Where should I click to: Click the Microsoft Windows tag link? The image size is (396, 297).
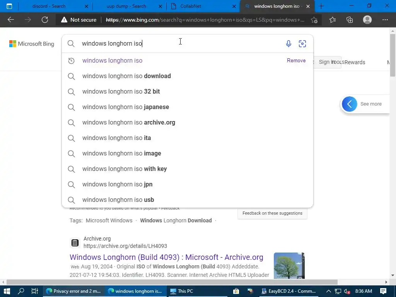point(109,220)
